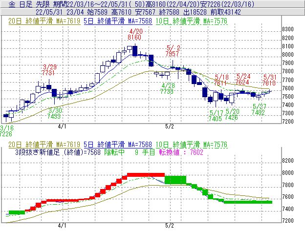
Task: Select the 5/18 7611 high label
Action: pyautogui.click(x=221, y=80)
